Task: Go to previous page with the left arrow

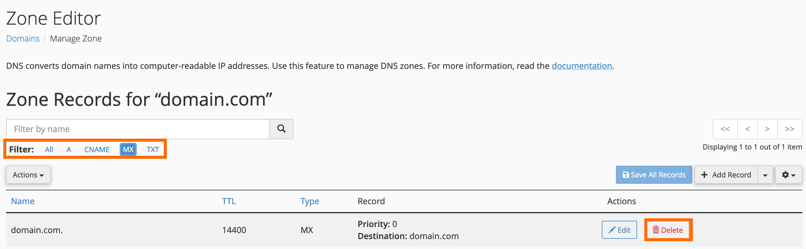Action: pyautogui.click(x=747, y=129)
